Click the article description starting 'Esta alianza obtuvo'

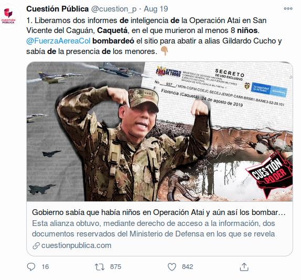click(153, 229)
